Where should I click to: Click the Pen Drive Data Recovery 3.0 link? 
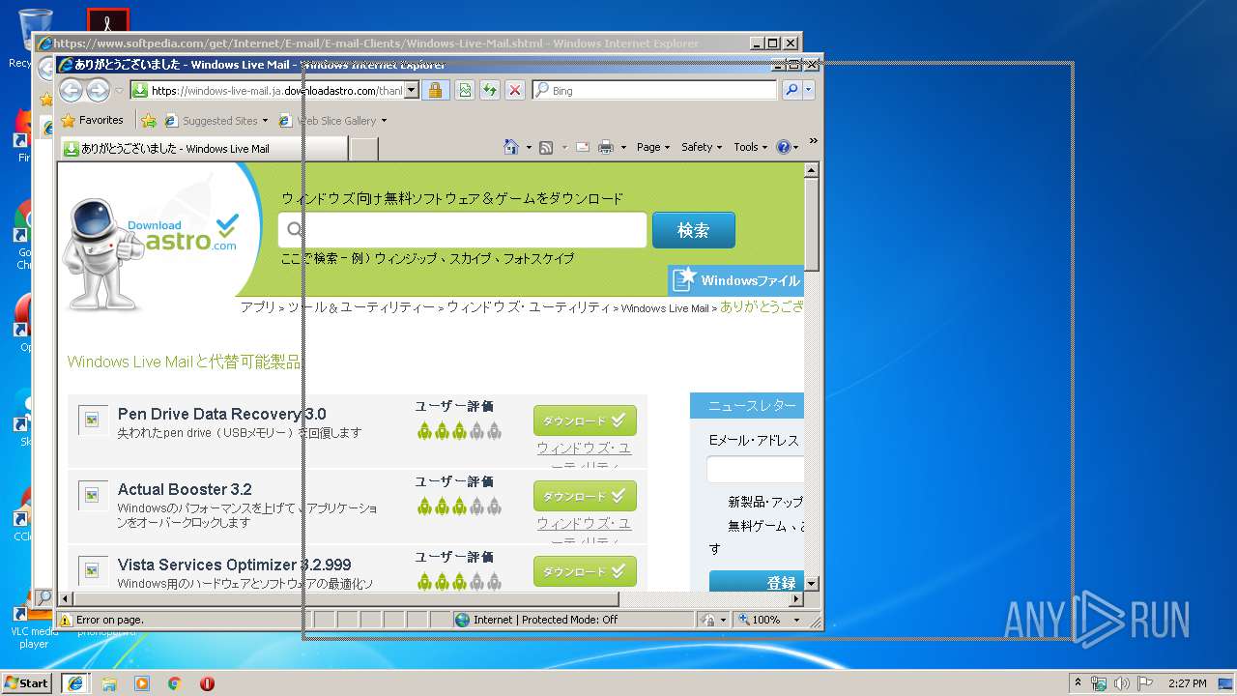point(221,414)
